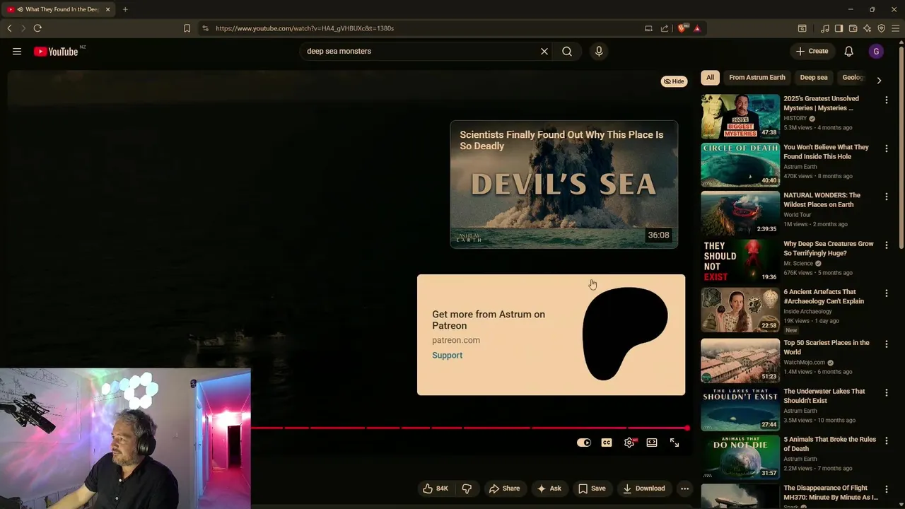The image size is (905, 509).
Task: Reload the page in the browser
Action: click(37, 28)
